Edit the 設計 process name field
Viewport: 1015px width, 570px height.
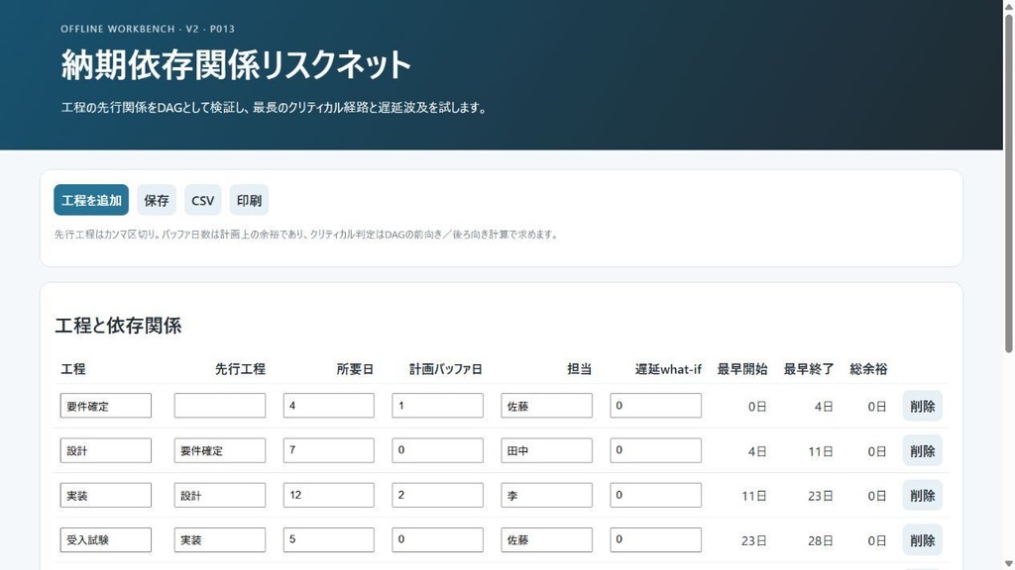pyautogui.click(x=105, y=450)
